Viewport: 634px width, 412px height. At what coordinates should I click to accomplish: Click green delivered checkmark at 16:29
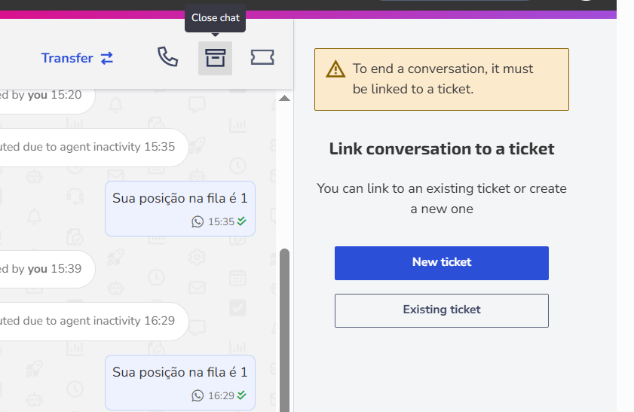coord(242,395)
